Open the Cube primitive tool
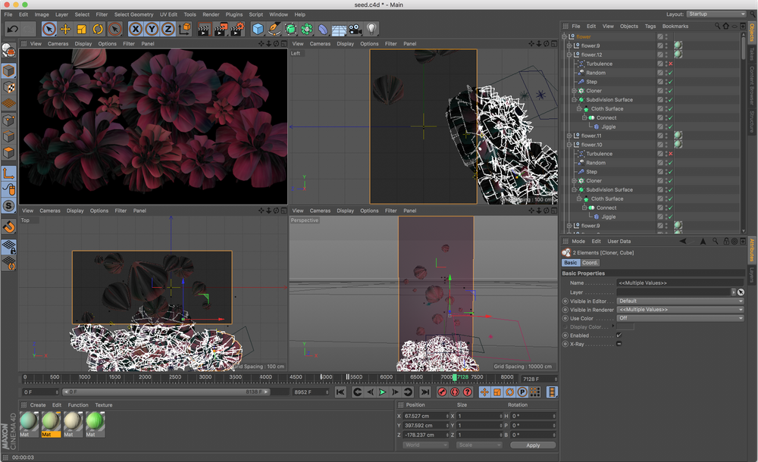 [x=258, y=29]
